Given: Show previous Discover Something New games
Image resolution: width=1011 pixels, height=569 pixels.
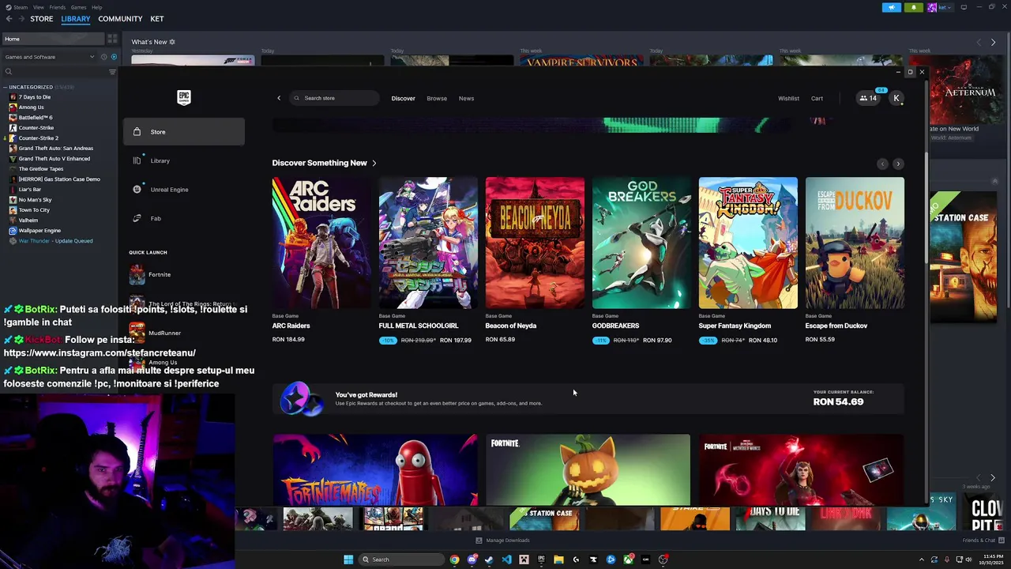Looking at the screenshot, I should [882, 164].
